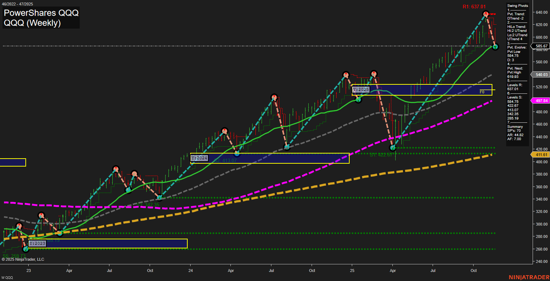Click the orange 411.61 price axis tag
This screenshot has width=550, height=281.
(x=541, y=154)
